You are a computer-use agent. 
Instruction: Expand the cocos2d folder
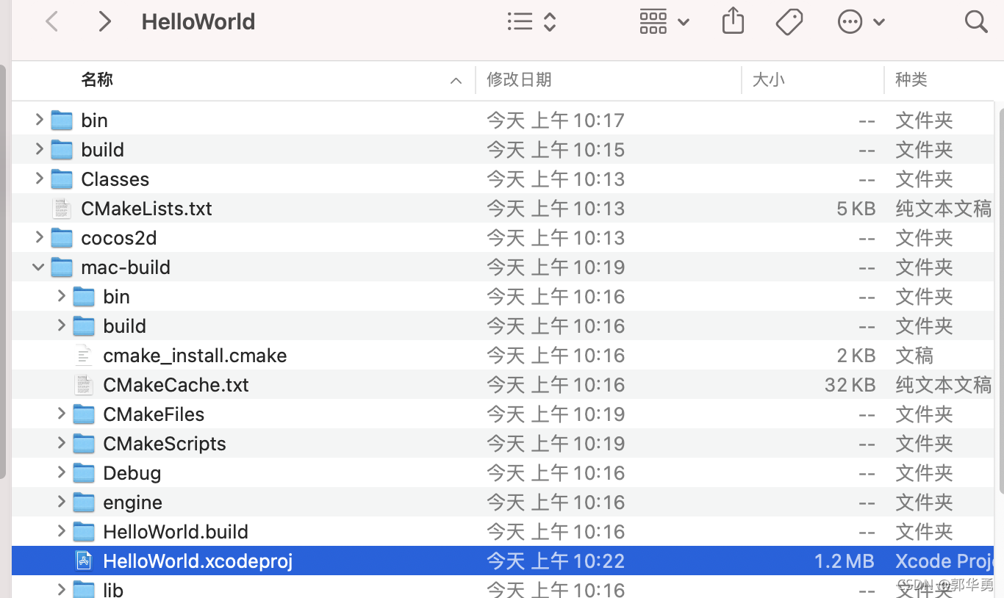[x=40, y=237]
